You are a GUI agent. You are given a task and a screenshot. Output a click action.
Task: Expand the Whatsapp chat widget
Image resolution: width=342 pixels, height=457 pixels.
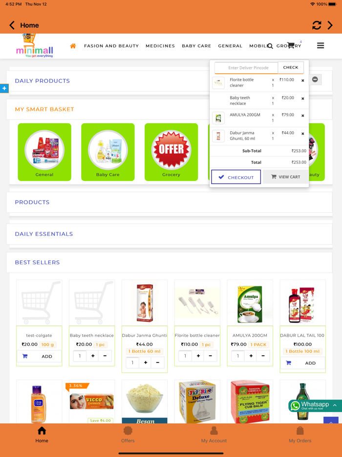pos(315,406)
